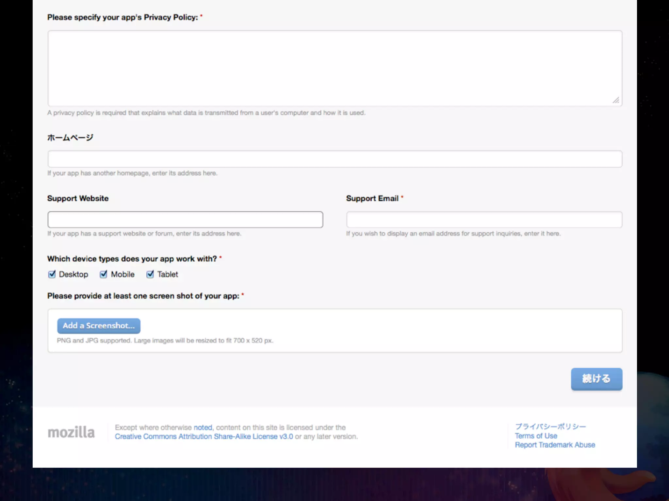
Task: Uncheck the Desktop device checkbox
Action: click(52, 274)
